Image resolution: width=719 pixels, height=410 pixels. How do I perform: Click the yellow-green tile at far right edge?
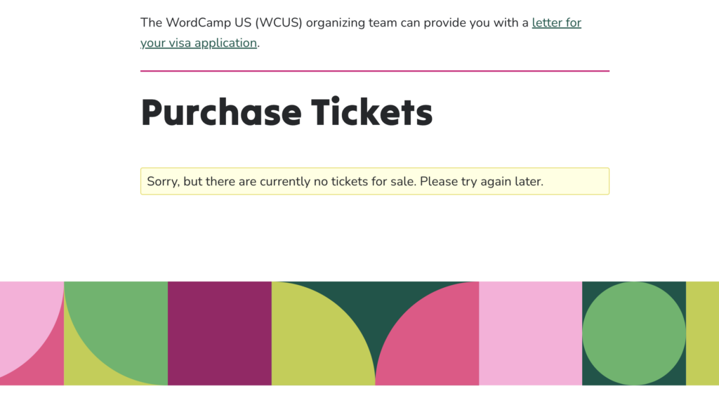702,333
